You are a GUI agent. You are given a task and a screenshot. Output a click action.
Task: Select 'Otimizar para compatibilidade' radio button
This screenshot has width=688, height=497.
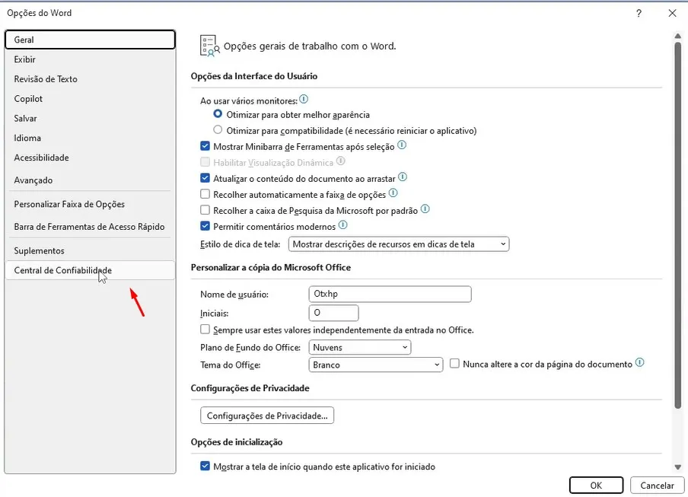218,130
